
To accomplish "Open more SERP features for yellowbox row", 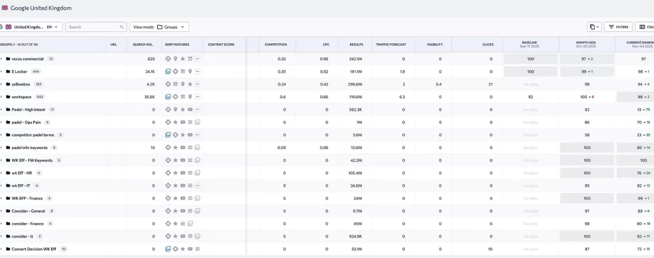I will 197,84.
